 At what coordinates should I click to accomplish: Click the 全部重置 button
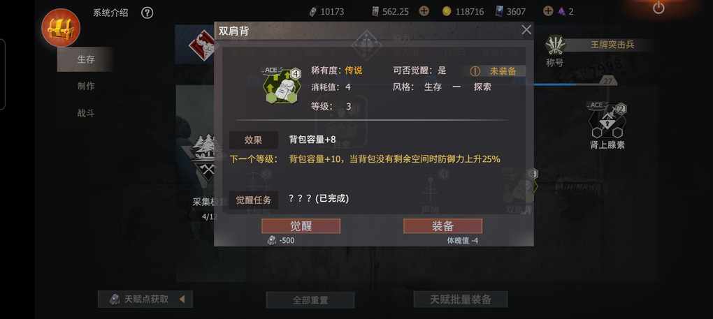pyautogui.click(x=310, y=300)
